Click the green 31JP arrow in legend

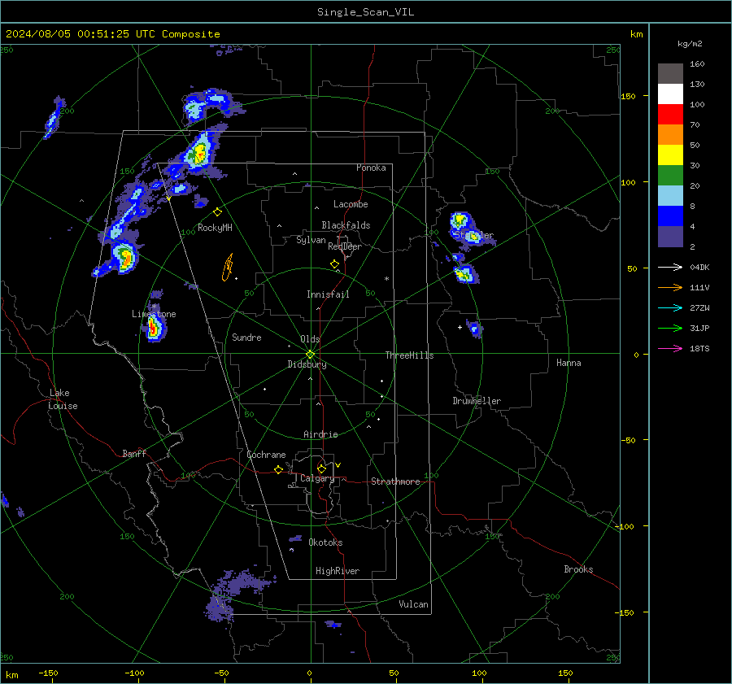tap(670, 329)
